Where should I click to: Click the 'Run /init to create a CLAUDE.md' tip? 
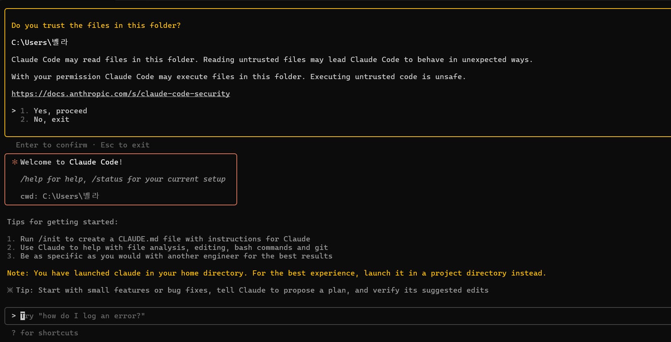165,239
